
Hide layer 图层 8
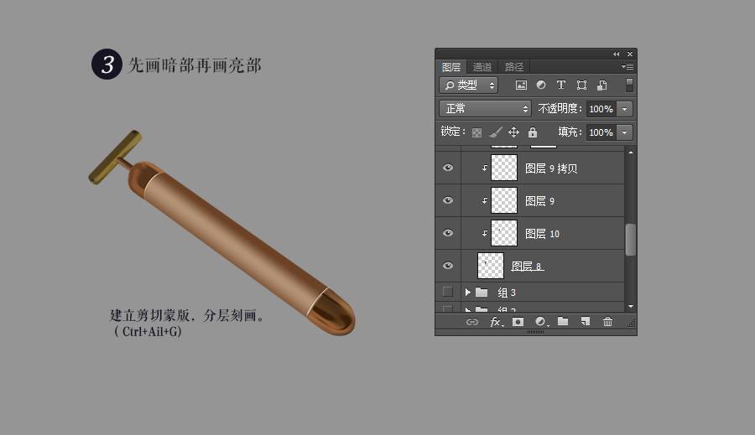click(x=448, y=266)
